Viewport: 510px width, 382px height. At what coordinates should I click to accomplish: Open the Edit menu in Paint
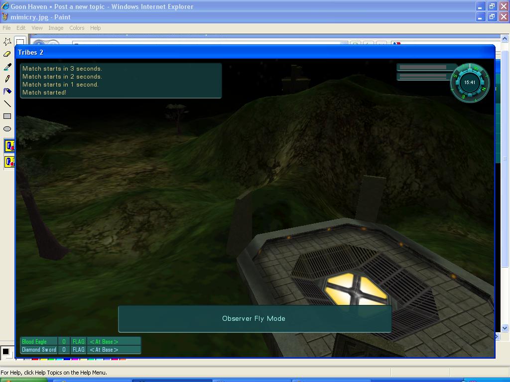click(x=21, y=28)
